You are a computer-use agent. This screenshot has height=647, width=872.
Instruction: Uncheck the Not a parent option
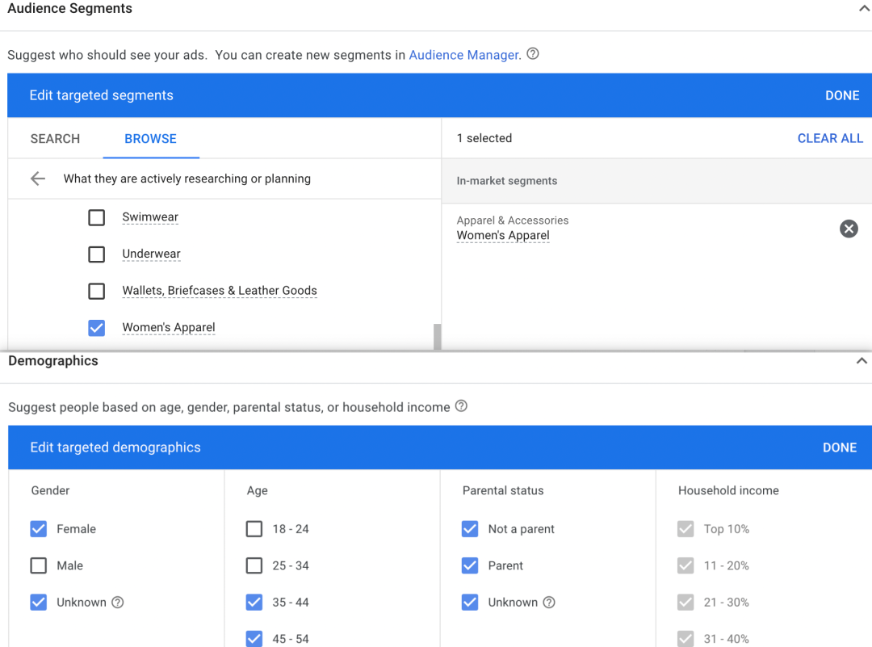click(x=470, y=529)
